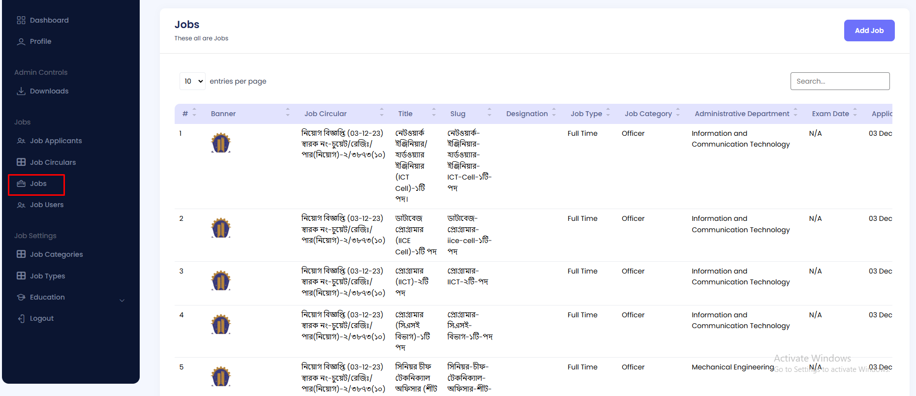Sort table by Job Category column
Screen dimensions: 916x396
tap(648, 114)
